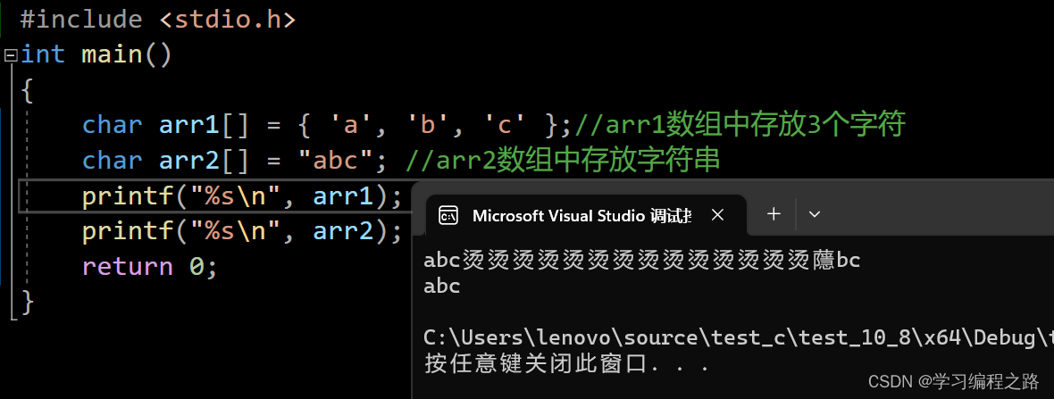This screenshot has width=1054, height=399.
Task: Click the terminal icon on console tab
Action: pos(448,215)
